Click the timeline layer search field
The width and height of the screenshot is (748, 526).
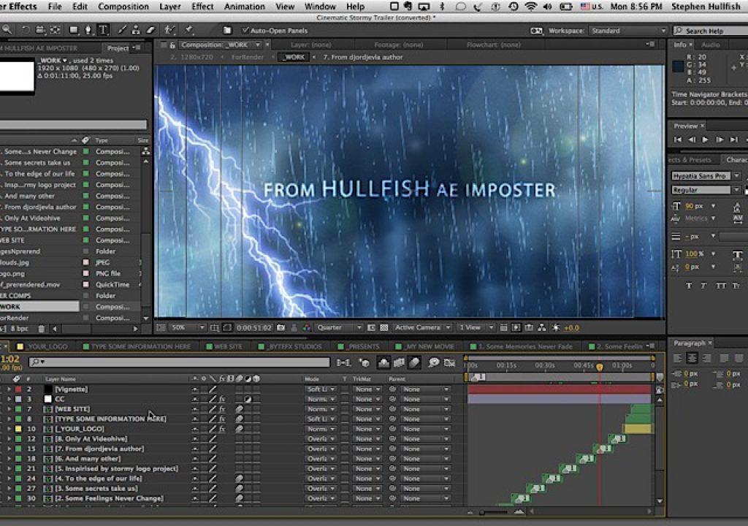pyautogui.click(x=179, y=362)
